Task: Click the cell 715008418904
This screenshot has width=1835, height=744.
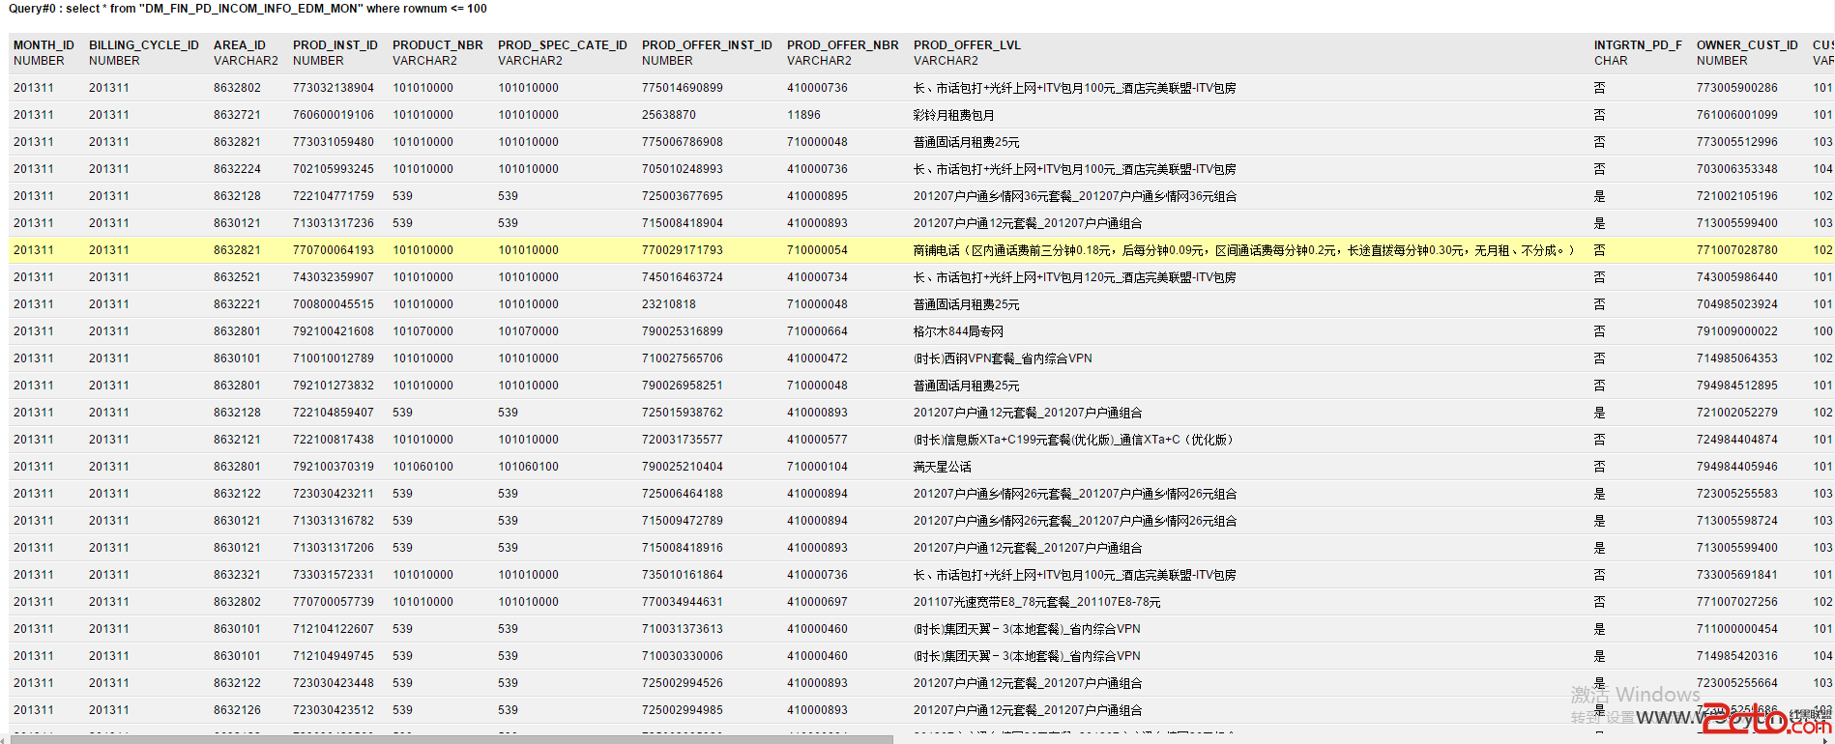Action: click(x=683, y=223)
